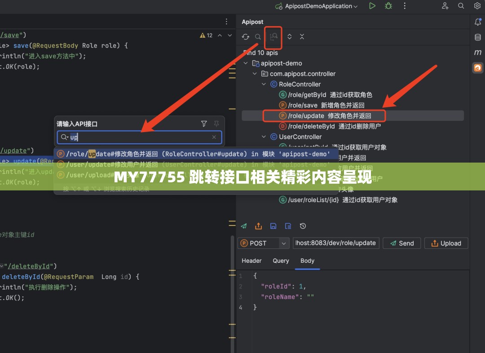Click the Apipost orange icon in right sidebar

click(x=478, y=68)
